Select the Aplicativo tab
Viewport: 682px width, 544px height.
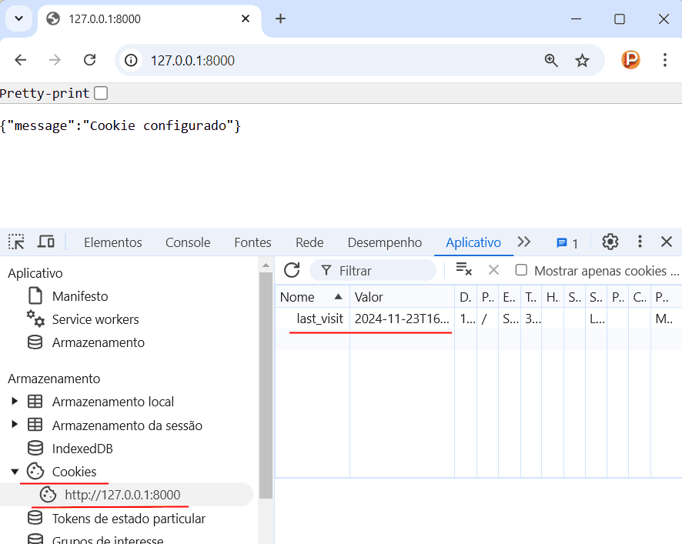pos(473,242)
